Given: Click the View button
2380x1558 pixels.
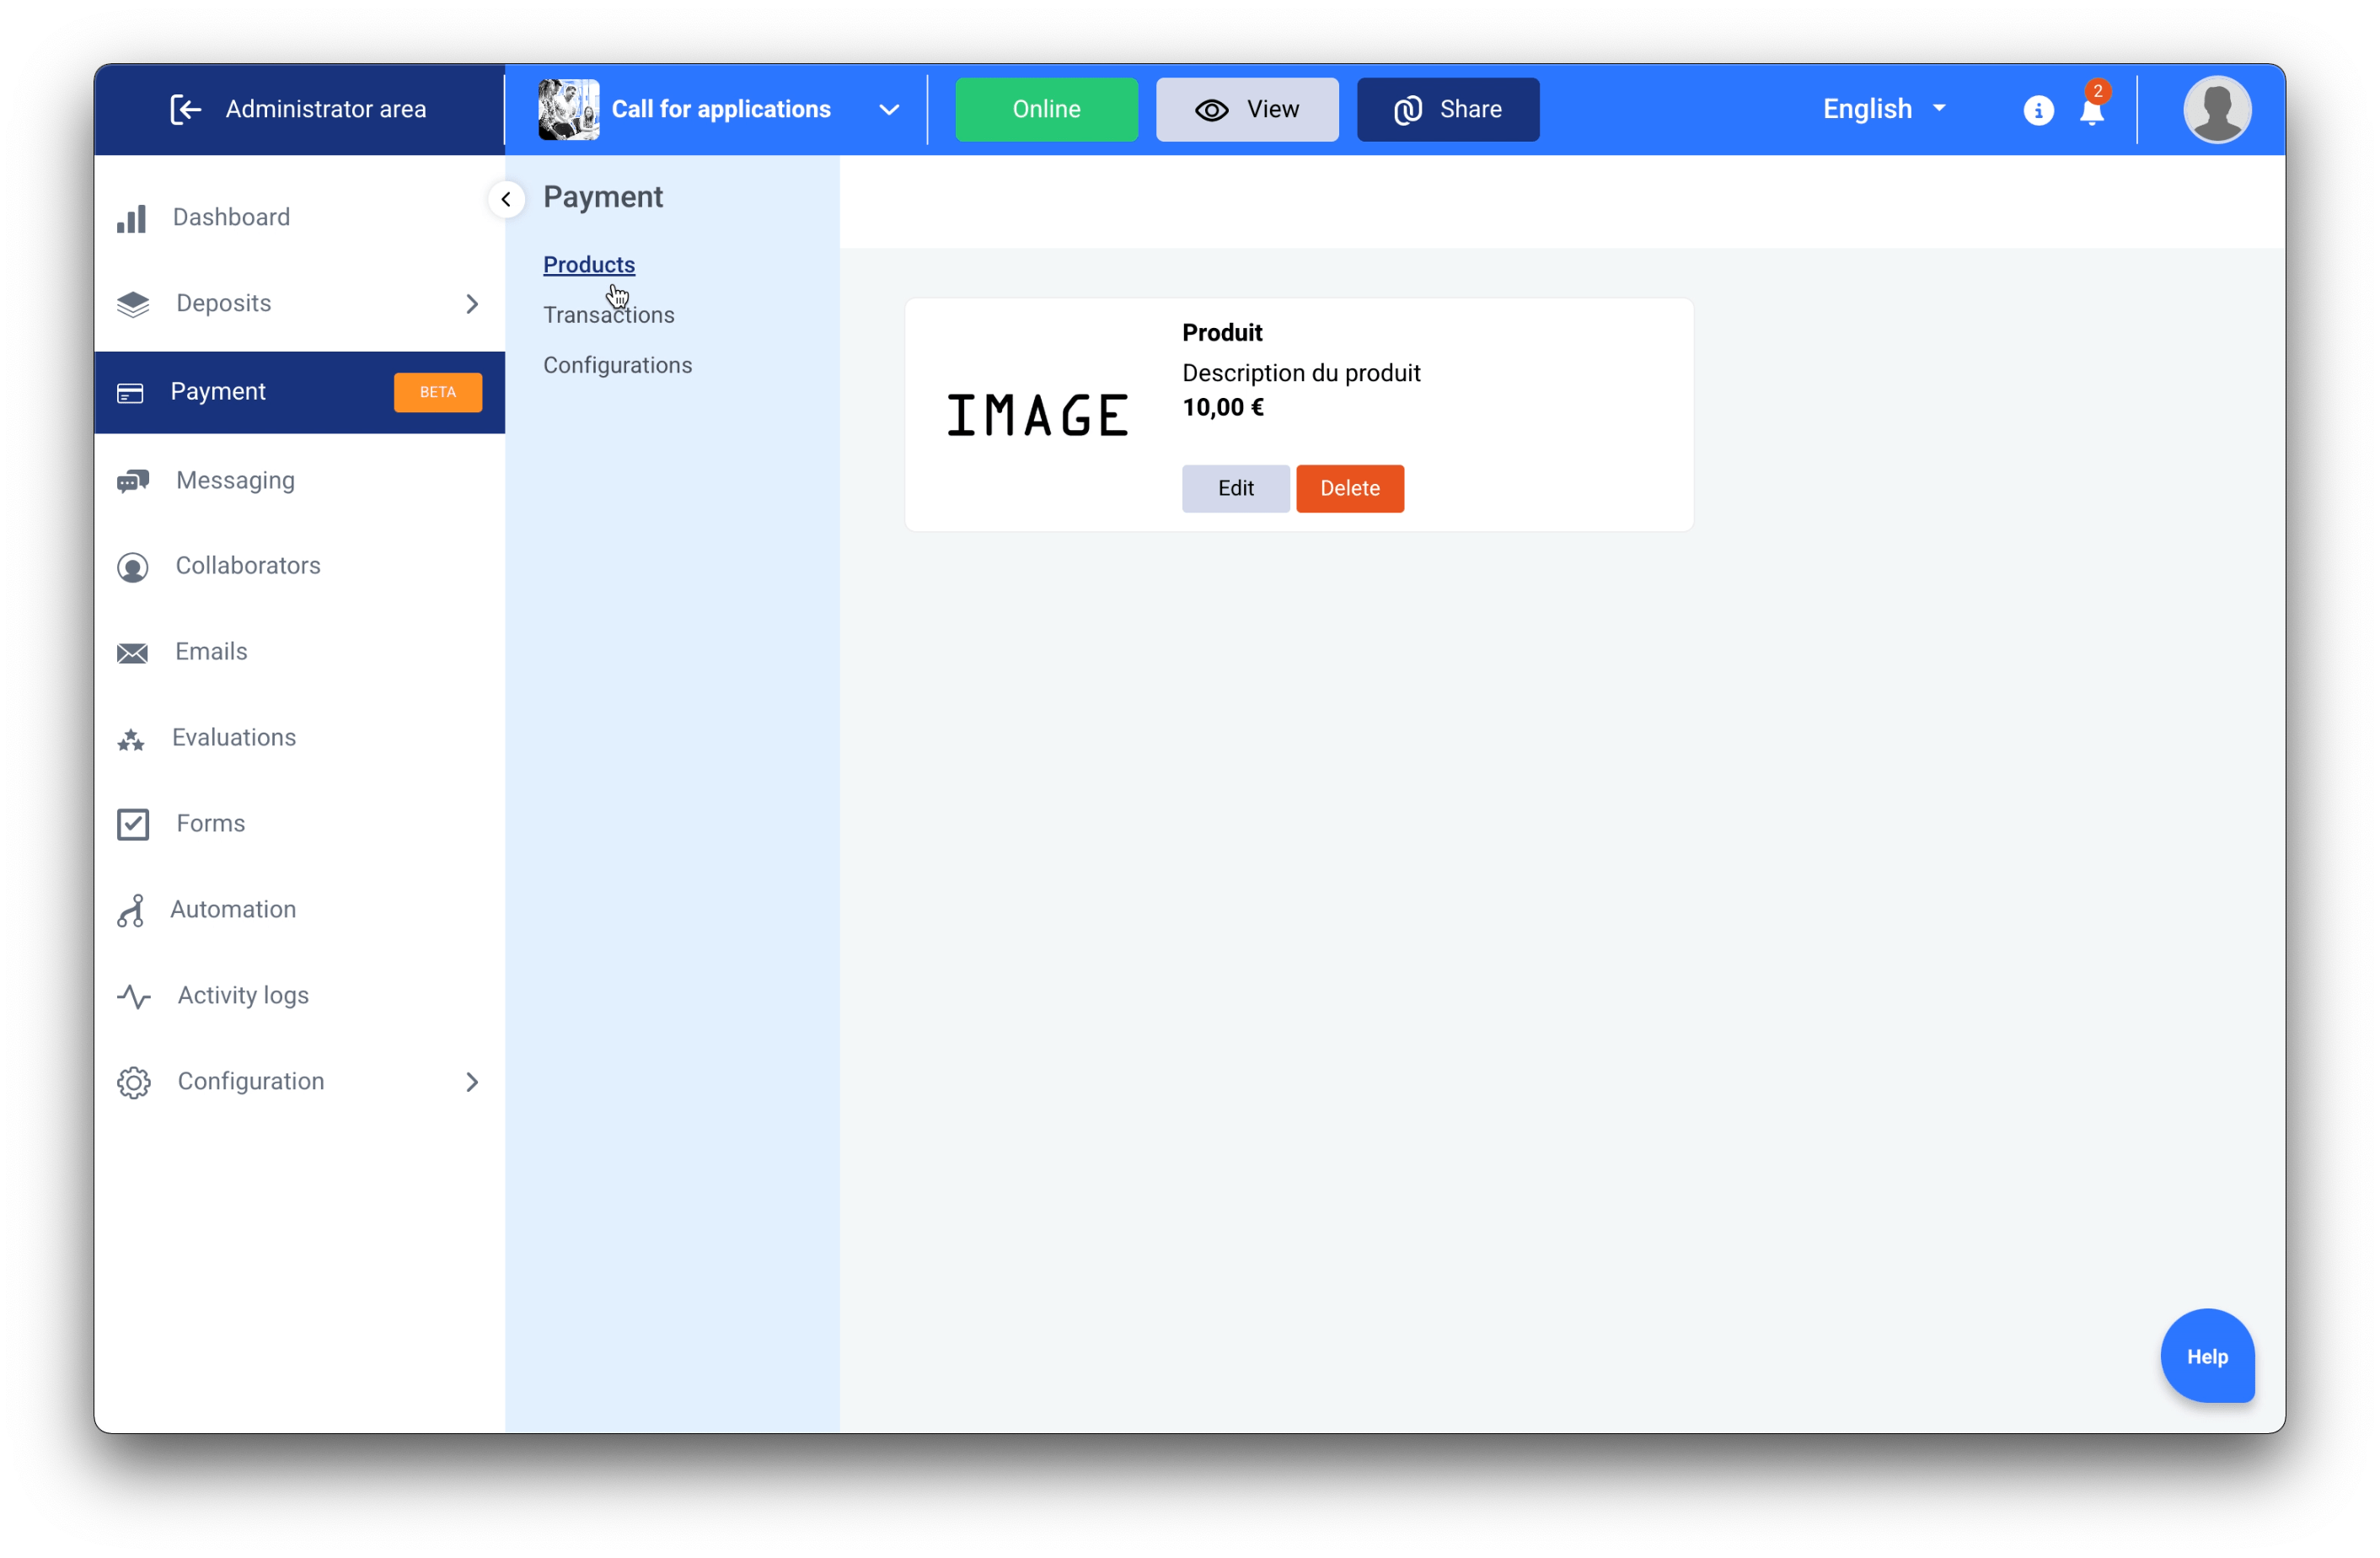Looking at the screenshot, I should [1247, 109].
